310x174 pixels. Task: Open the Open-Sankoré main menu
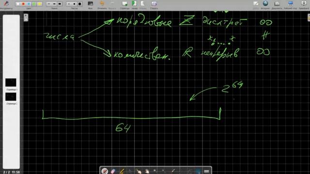[304, 3]
